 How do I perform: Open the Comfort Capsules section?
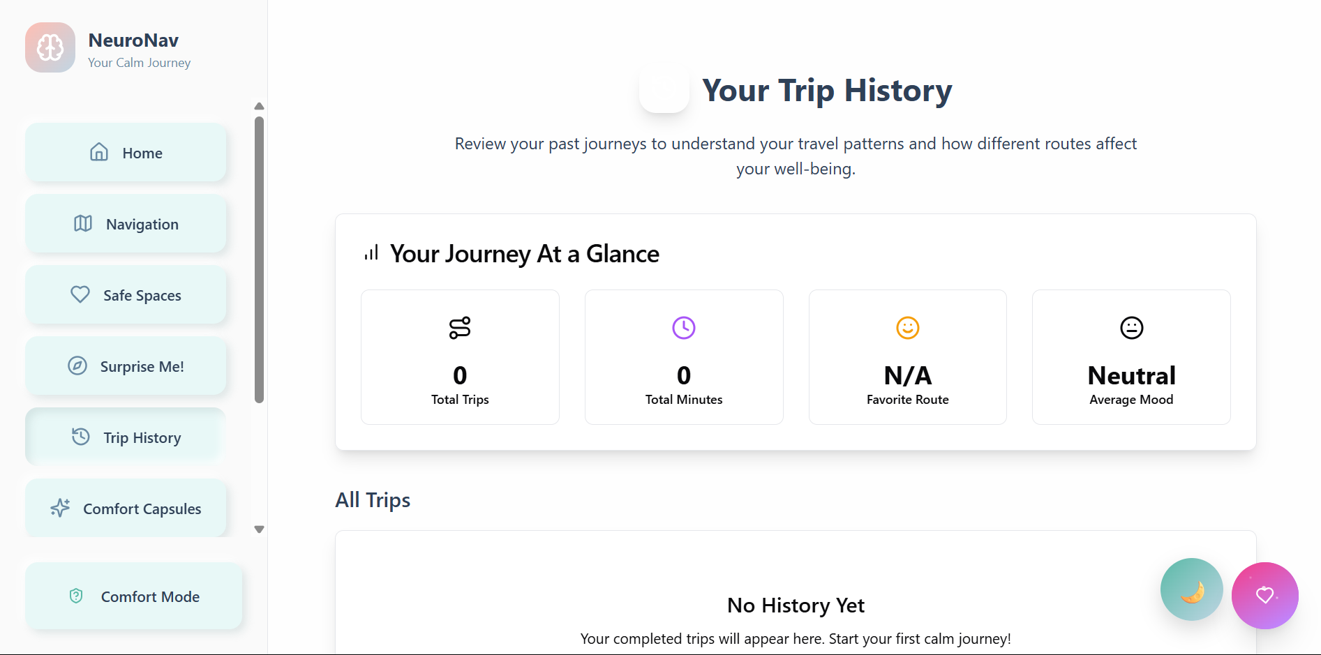point(126,509)
